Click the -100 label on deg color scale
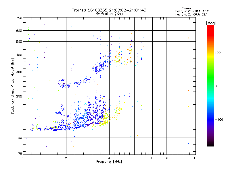The image size is (230, 172). click(219, 120)
